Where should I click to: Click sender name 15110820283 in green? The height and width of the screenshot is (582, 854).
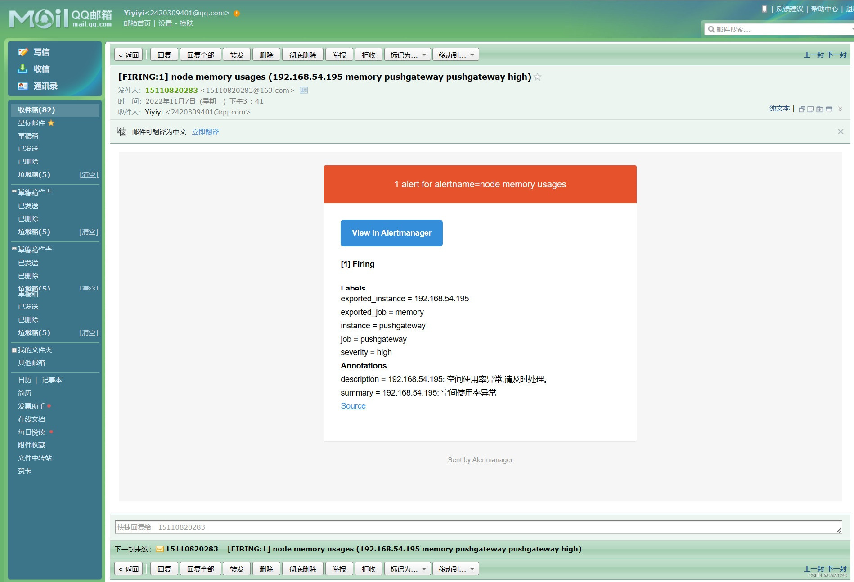click(171, 91)
